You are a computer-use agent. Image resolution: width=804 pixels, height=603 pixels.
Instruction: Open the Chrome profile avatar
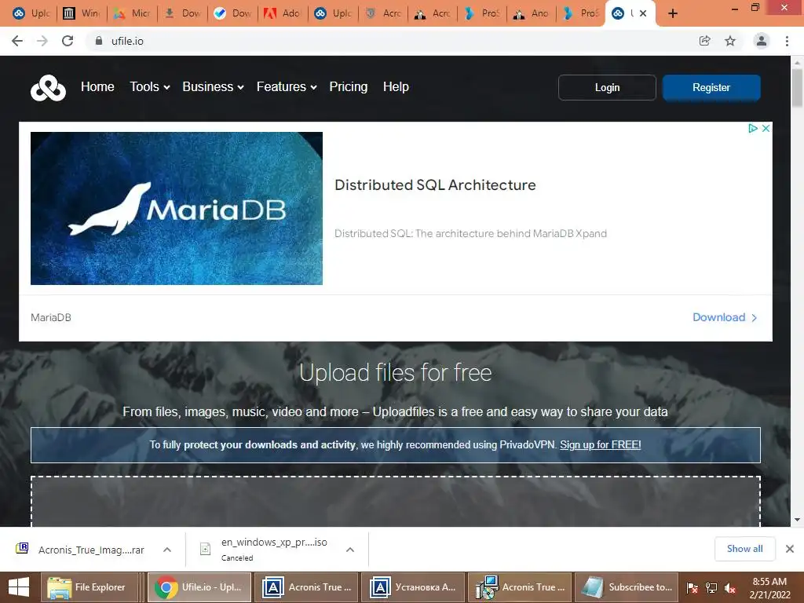tap(762, 41)
